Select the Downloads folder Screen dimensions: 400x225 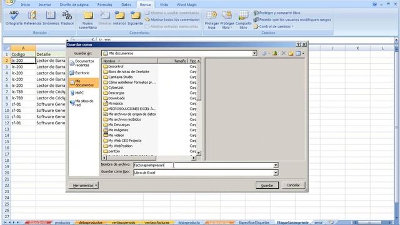(114, 98)
